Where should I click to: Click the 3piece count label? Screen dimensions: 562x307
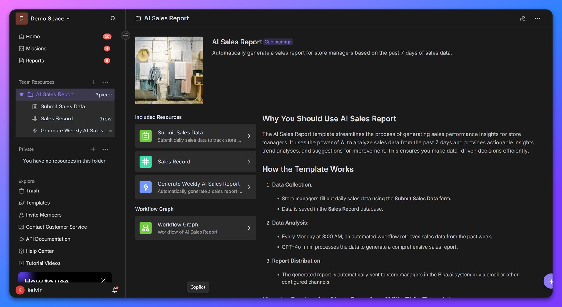[x=103, y=95]
